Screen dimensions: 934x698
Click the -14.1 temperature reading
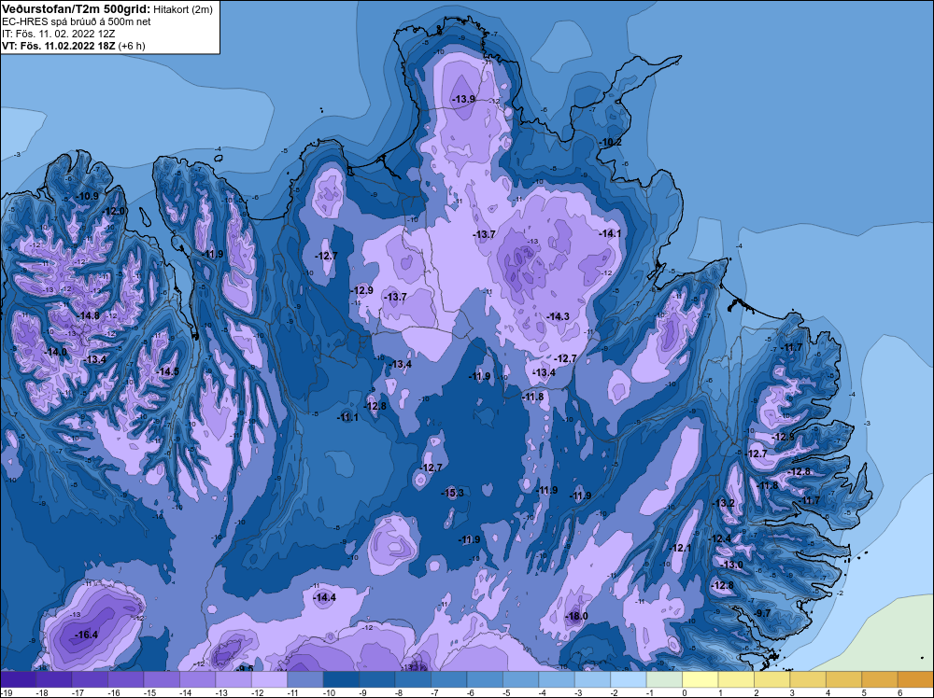tap(610, 234)
